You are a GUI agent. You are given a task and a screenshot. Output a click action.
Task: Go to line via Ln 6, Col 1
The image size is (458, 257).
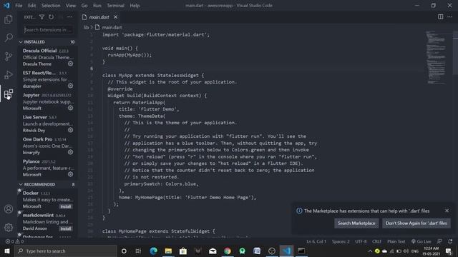[x=316, y=241]
